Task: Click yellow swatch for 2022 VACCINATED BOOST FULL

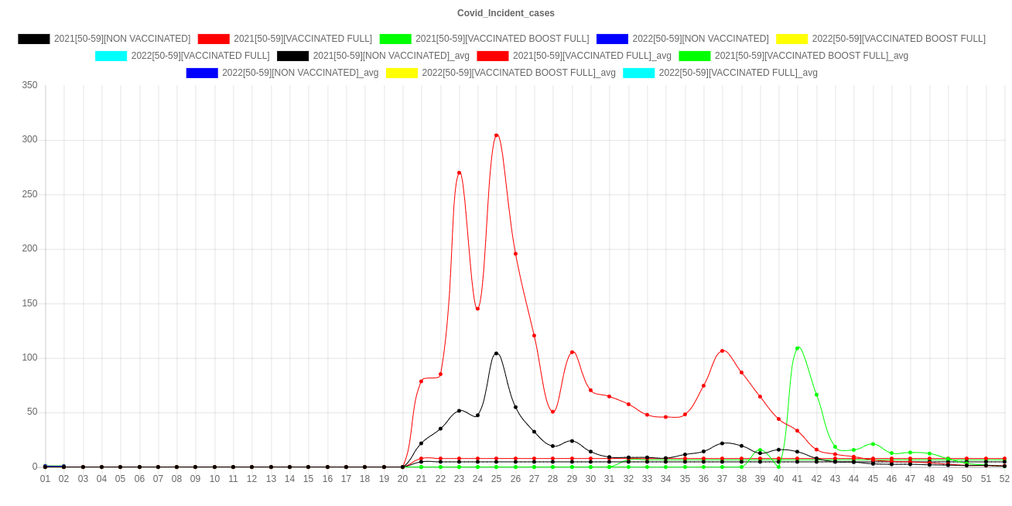Action: click(x=791, y=39)
